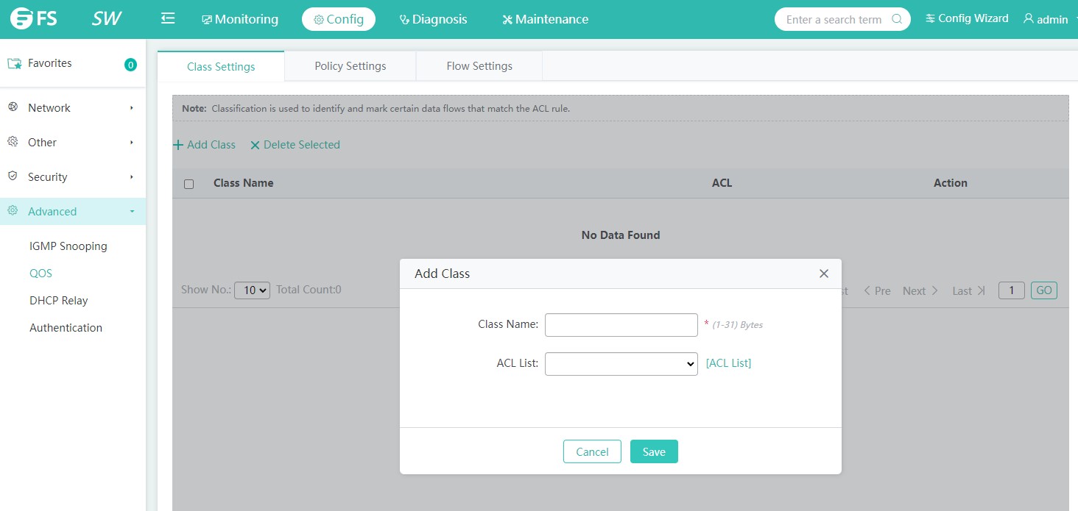Open the ACL List dropdown
Screen dimensions: 1078x511
coord(621,363)
